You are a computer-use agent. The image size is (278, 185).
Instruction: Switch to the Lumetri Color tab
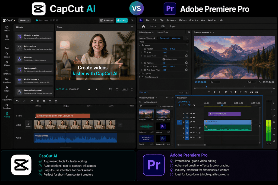point(163,32)
